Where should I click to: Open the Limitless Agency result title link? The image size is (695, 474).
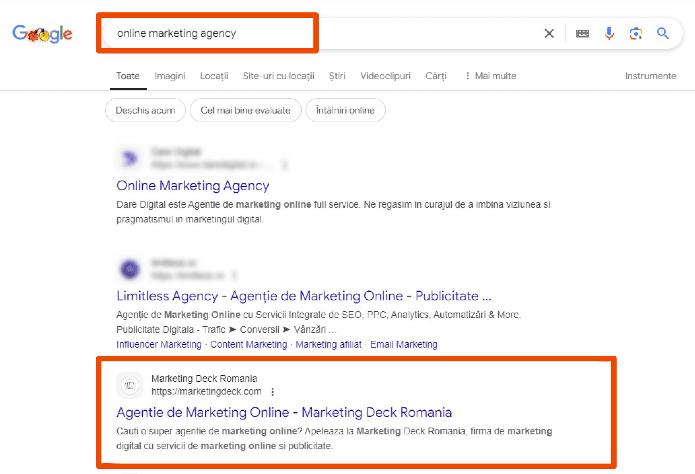304,296
